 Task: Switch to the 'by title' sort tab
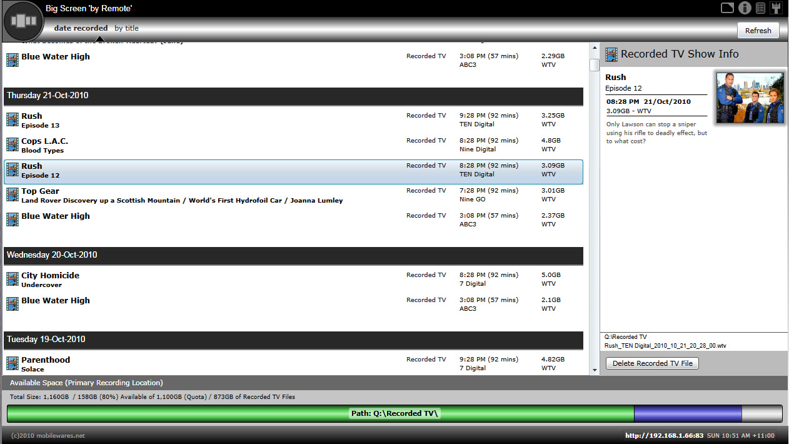pyautogui.click(x=127, y=28)
